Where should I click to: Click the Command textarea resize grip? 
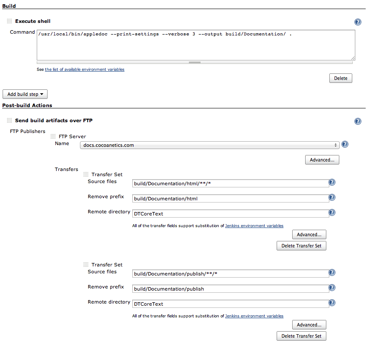point(353,58)
